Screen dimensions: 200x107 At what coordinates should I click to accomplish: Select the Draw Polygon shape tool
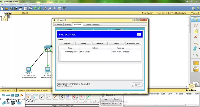[195, 49]
